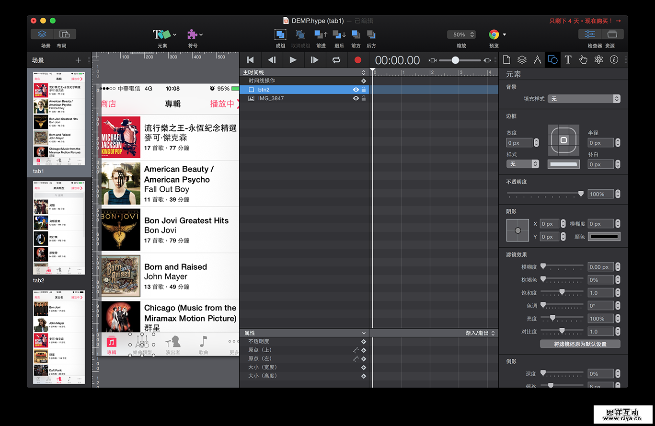Toggle loop playback icon
The width and height of the screenshot is (655, 426).
tap(336, 60)
